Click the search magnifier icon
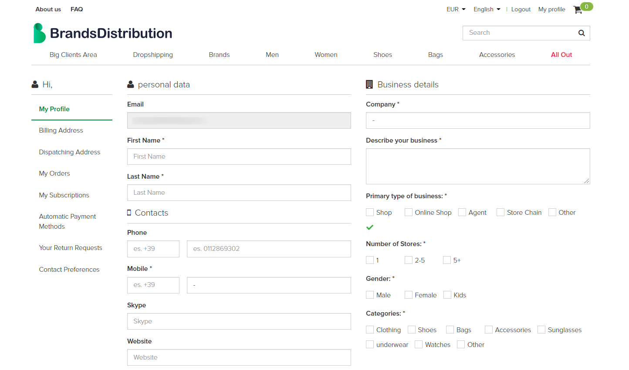This screenshot has width=629, height=370. click(x=581, y=33)
